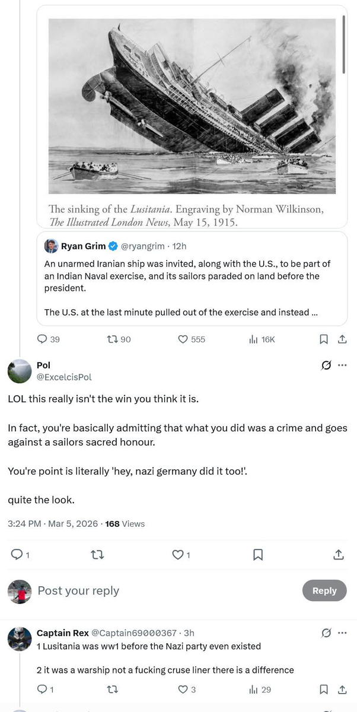Open more options on Captain Rex's reply
The width and height of the screenshot is (357, 712).
coord(342,633)
